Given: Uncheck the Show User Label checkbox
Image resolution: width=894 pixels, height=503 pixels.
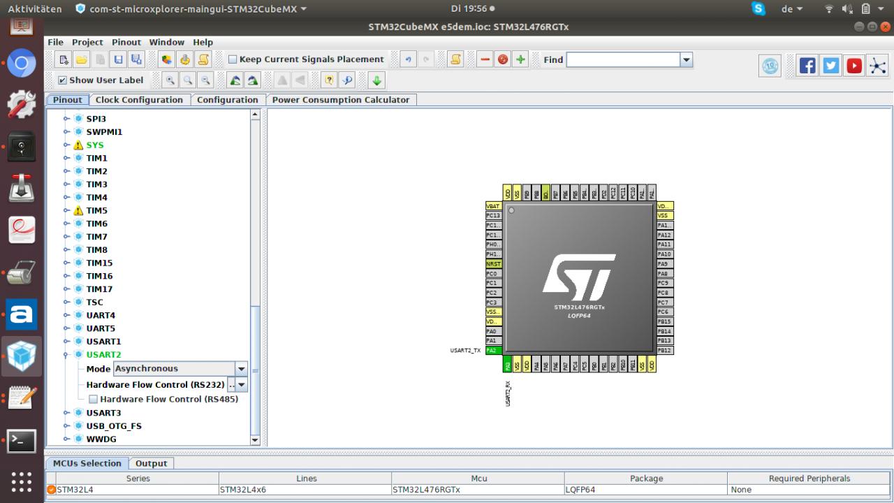Looking at the screenshot, I should (63, 80).
